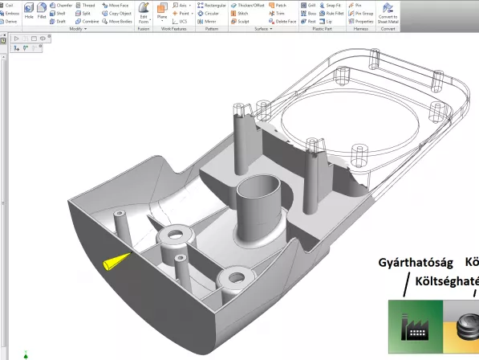Open the Point dropdown arrow

click(x=192, y=14)
